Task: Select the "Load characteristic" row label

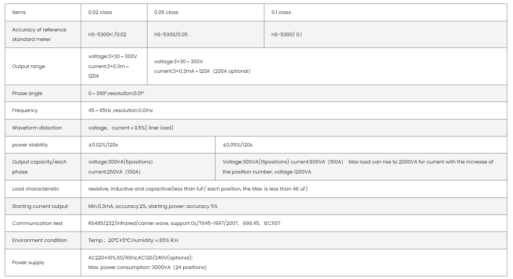Action: click(36, 189)
